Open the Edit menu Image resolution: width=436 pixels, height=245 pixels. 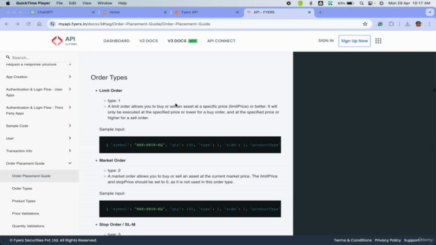coord(73,3)
